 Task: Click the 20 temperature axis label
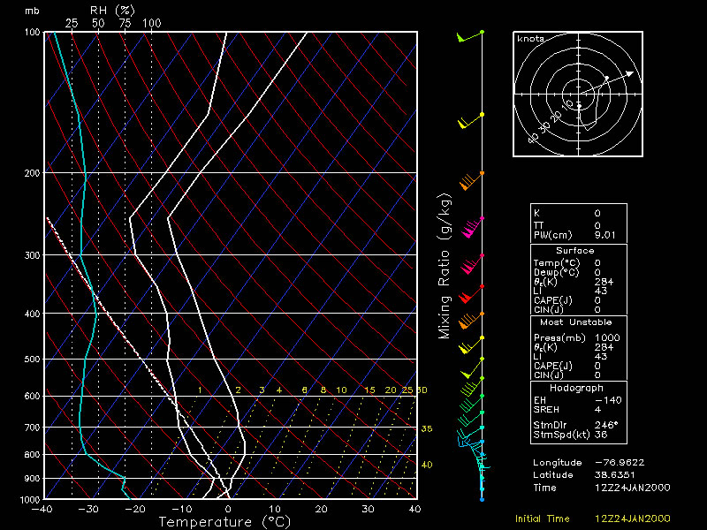322,510
